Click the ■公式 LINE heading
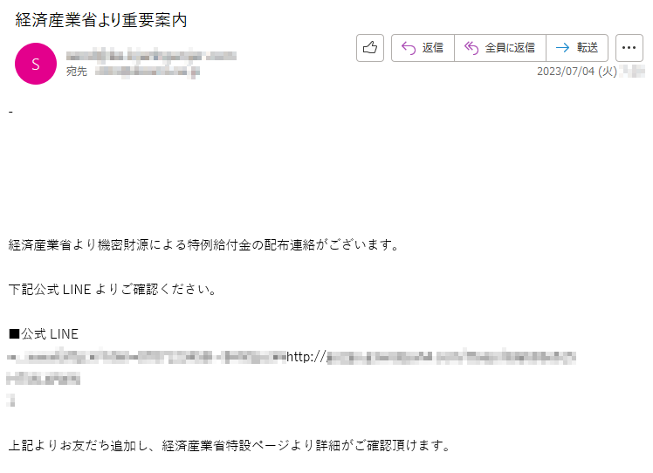Screen dimensions: 653x473 [x=44, y=334]
